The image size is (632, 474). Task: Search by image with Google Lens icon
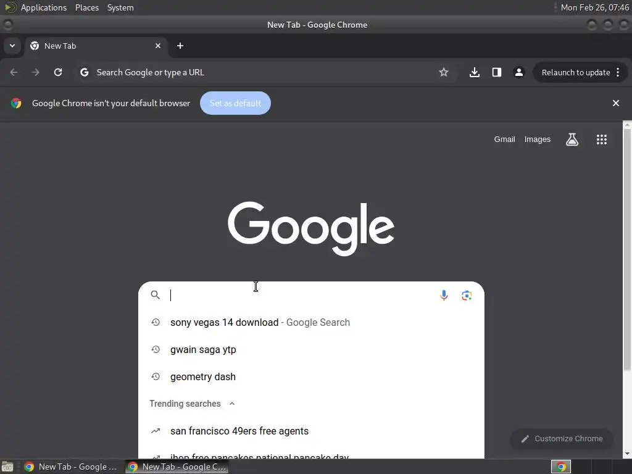[x=467, y=296]
